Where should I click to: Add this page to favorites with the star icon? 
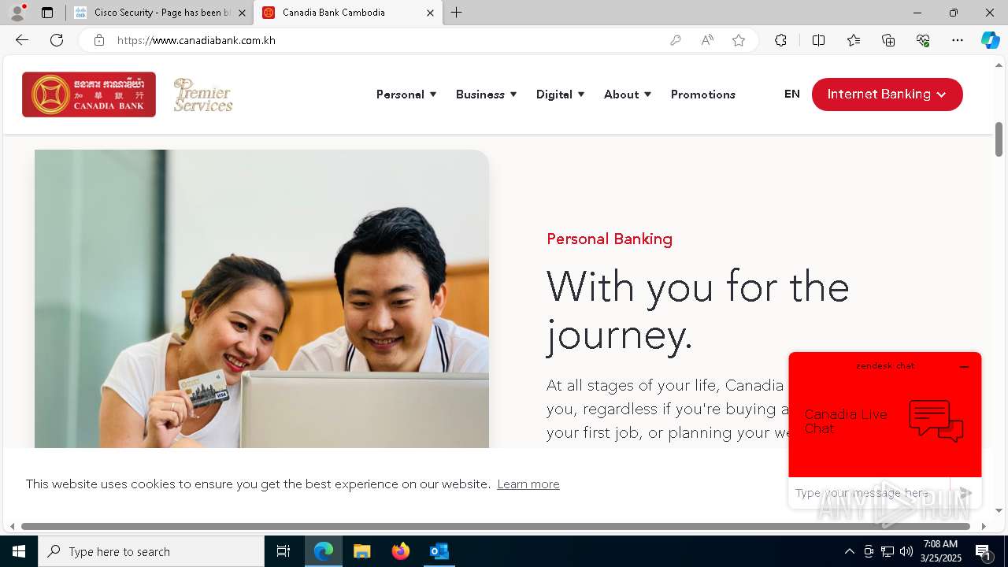[739, 40]
